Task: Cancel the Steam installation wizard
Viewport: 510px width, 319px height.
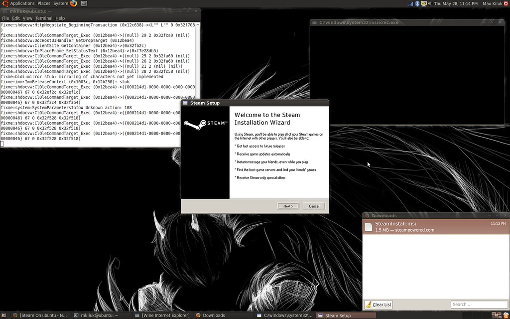Action: coord(314,206)
